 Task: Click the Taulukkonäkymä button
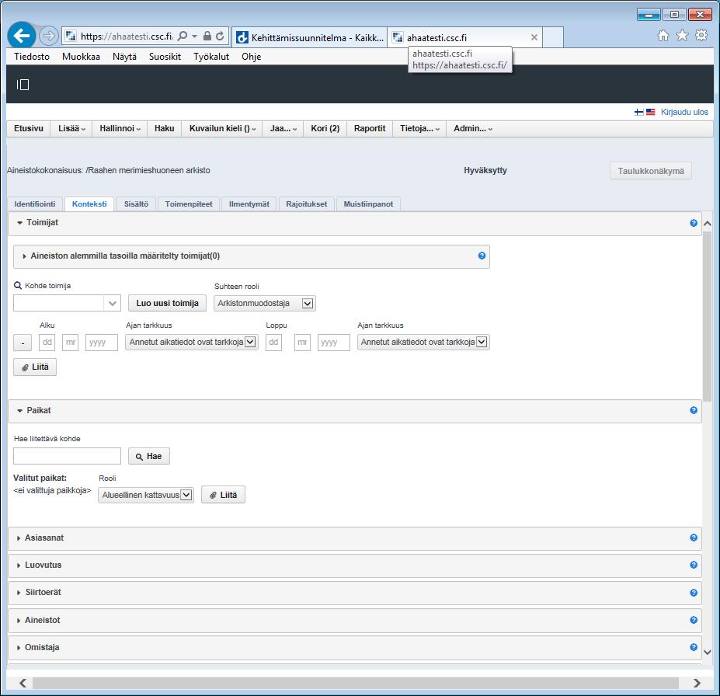(x=651, y=171)
